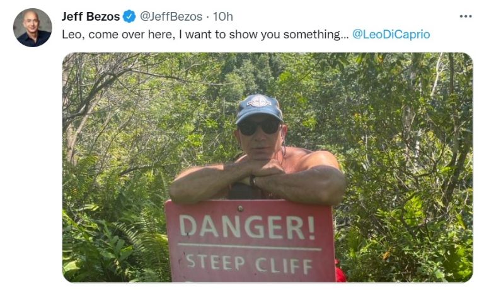
Task: Open the @JeffBezos handle link
Action: (171, 16)
